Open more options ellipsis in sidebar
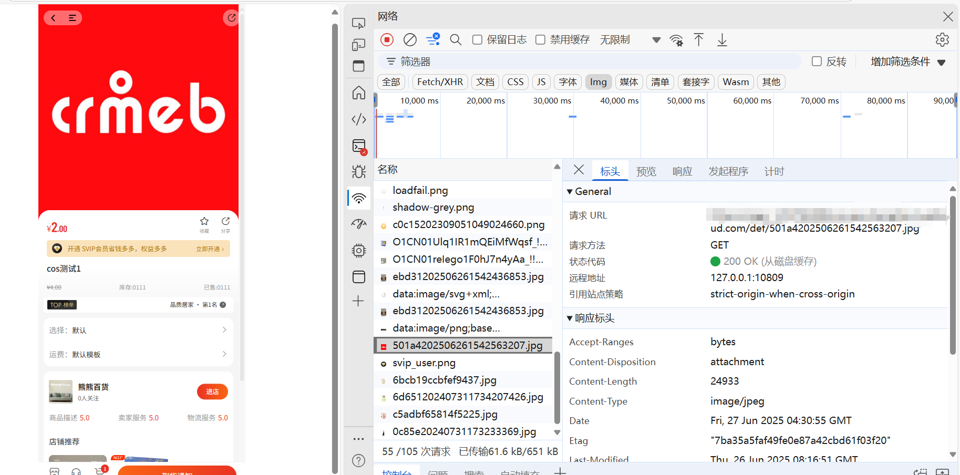This screenshot has height=475, width=960. point(358,439)
